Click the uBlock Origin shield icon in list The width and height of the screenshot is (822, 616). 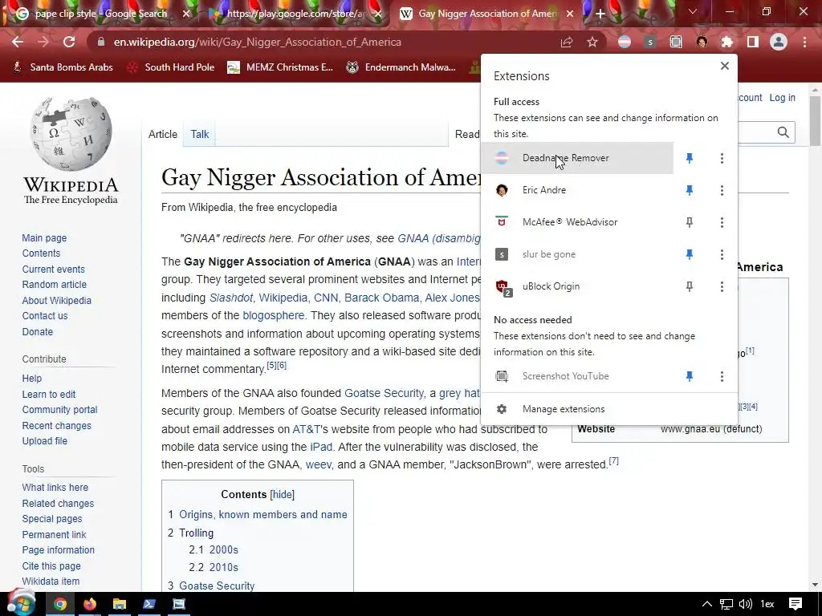[503, 287]
